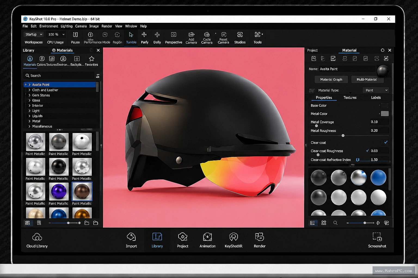Open the Environments library category icon
The width and height of the screenshot is (418, 278).
pos(63,59)
